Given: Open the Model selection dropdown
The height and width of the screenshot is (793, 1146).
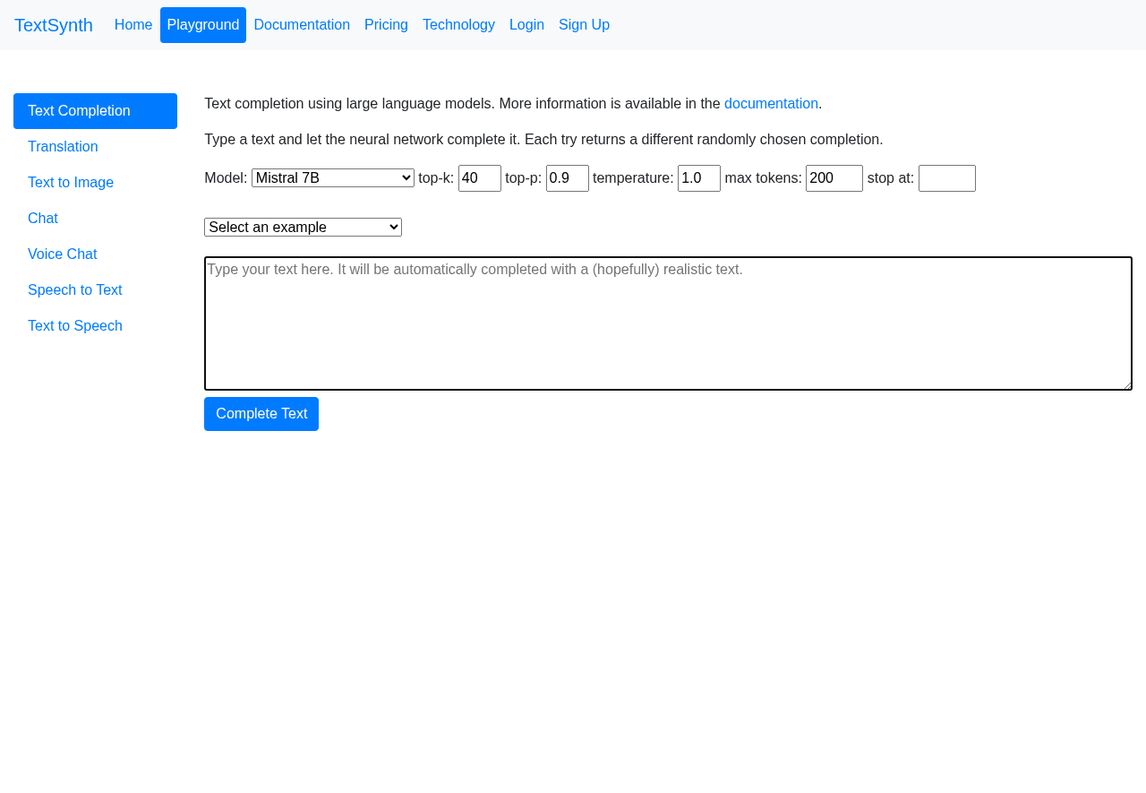Looking at the screenshot, I should [332, 176].
